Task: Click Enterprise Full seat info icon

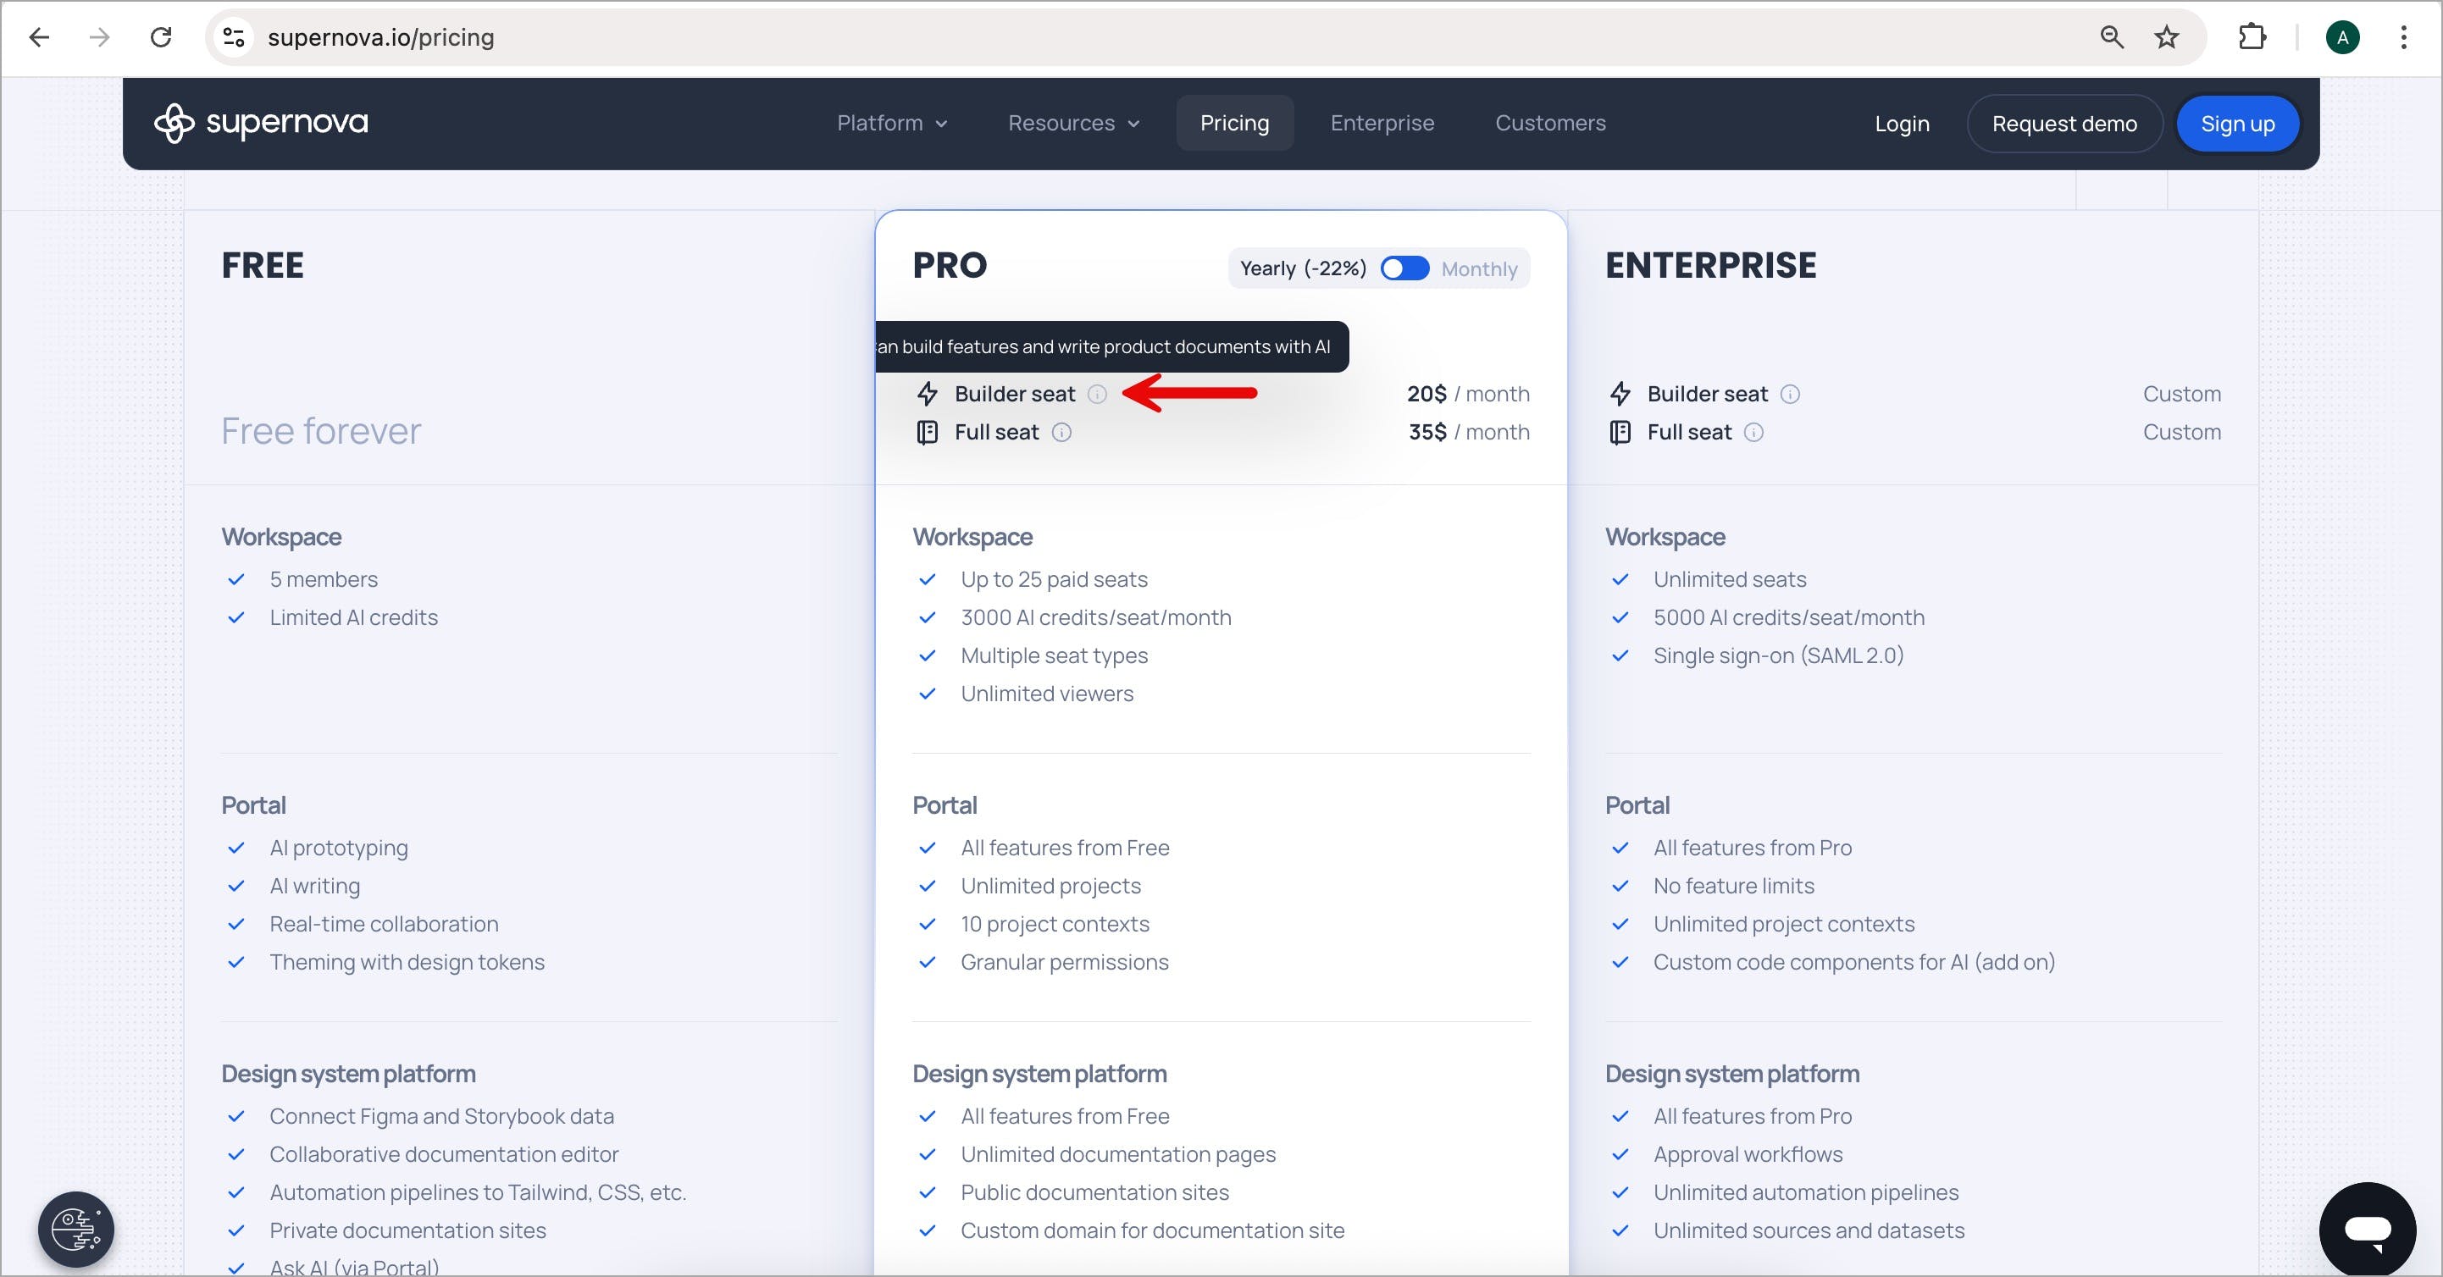Action: tap(1753, 434)
